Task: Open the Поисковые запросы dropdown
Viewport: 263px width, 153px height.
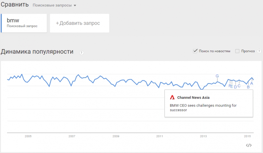Action: pyautogui.click(x=54, y=5)
